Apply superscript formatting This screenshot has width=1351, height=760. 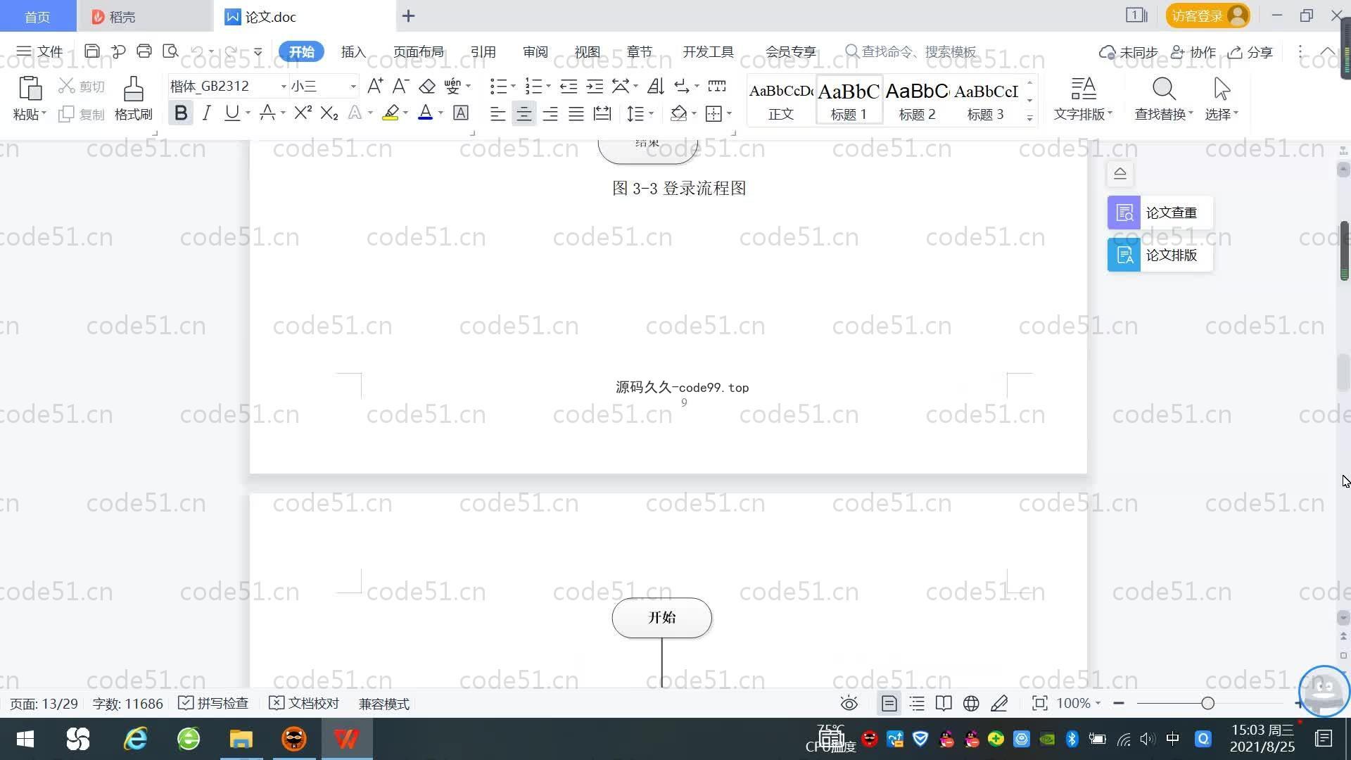click(x=303, y=113)
